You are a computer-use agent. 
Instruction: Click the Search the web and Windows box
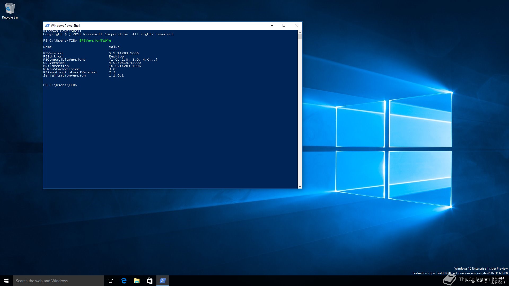[x=58, y=281]
